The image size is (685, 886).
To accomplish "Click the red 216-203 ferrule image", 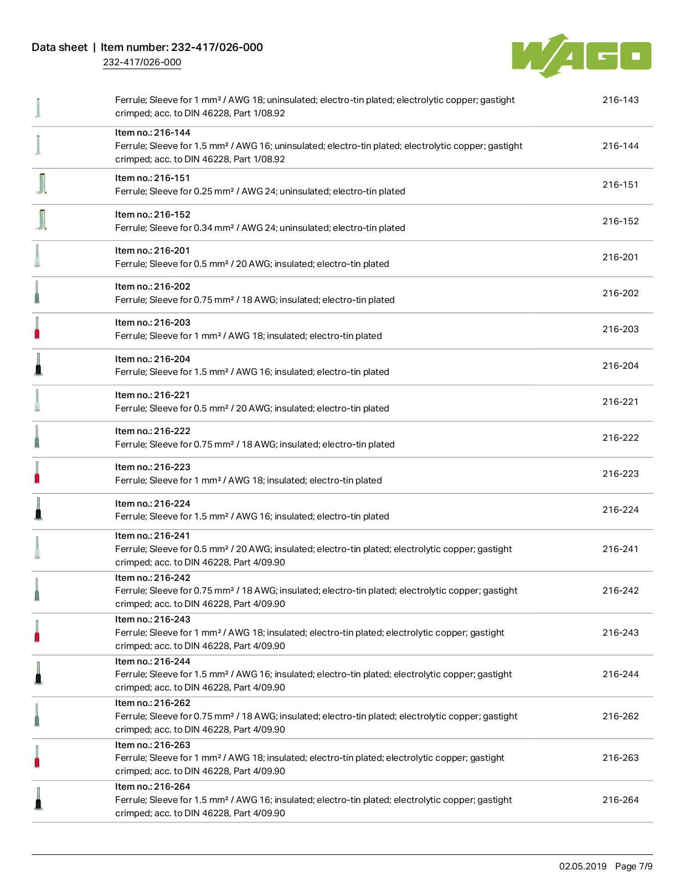I will pos(37,328).
